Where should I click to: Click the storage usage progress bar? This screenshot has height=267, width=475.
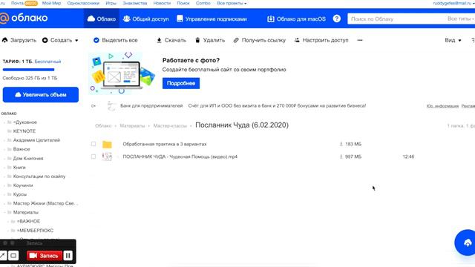pyautogui.click(x=29, y=70)
